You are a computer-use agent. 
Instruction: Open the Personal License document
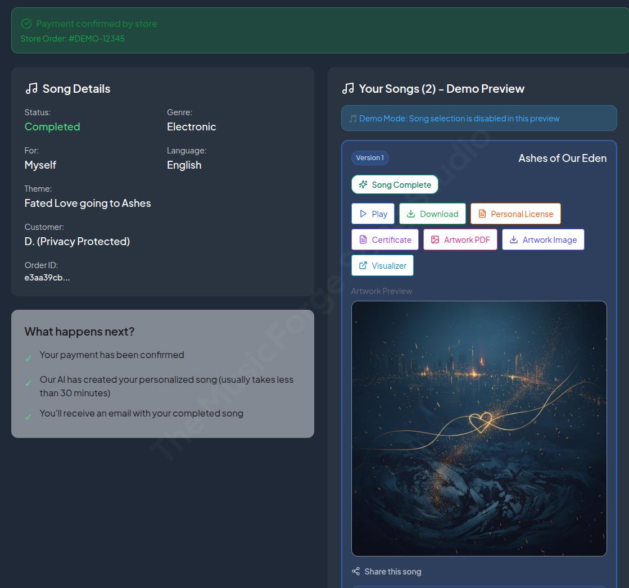[515, 214]
